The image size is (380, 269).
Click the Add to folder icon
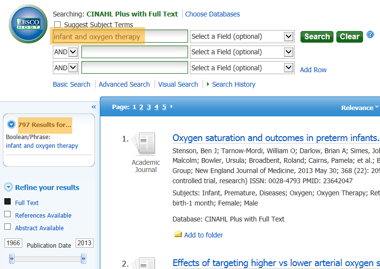tap(178, 235)
